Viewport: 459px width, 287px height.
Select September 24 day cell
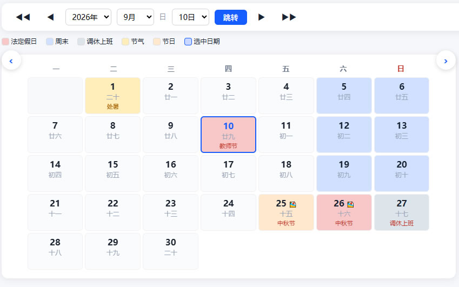(x=228, y=212)
